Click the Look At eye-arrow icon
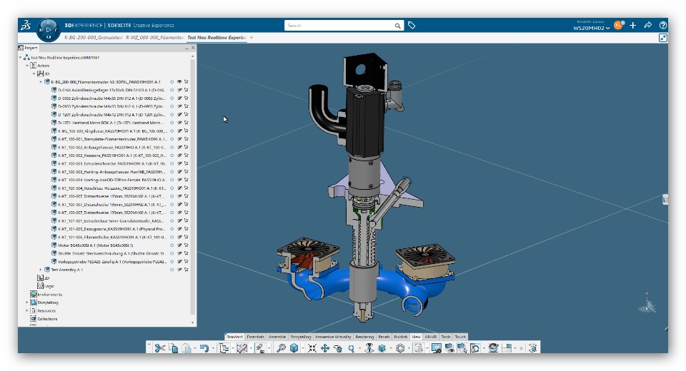The image size is (686, 371). pyautogui.click(x=369, y=348)
